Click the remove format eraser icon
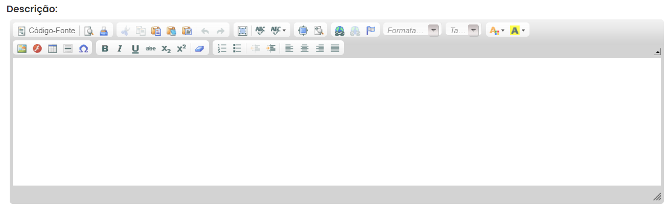This screenshot has height=208, width=668. (x=199, y=48)
